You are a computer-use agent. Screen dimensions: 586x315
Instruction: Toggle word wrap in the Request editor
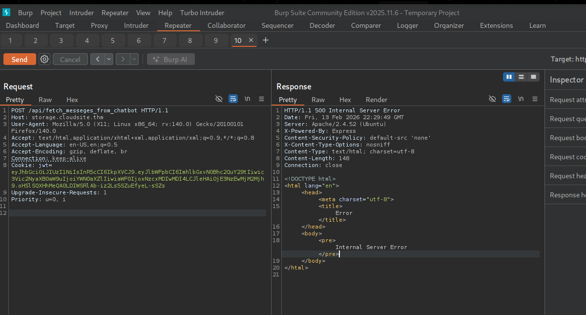(x=233, y=99)
